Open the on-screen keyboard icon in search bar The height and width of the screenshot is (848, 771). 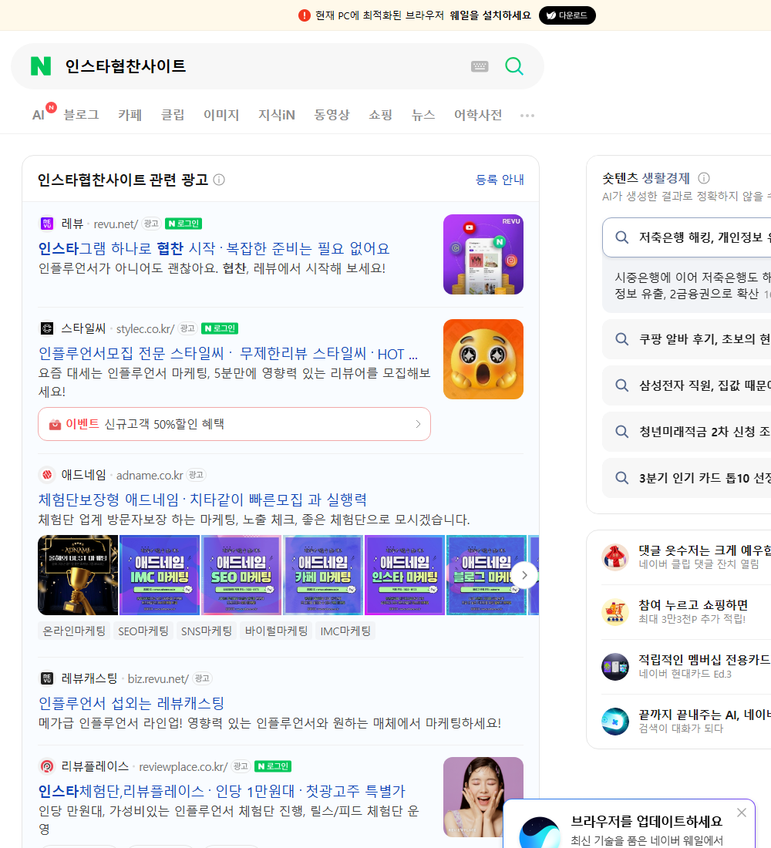480,66
